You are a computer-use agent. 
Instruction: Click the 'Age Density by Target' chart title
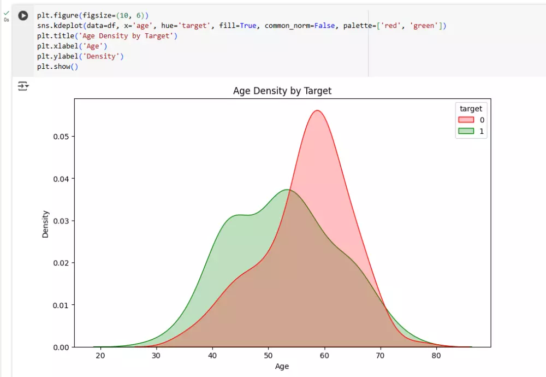tap(282, 91)
